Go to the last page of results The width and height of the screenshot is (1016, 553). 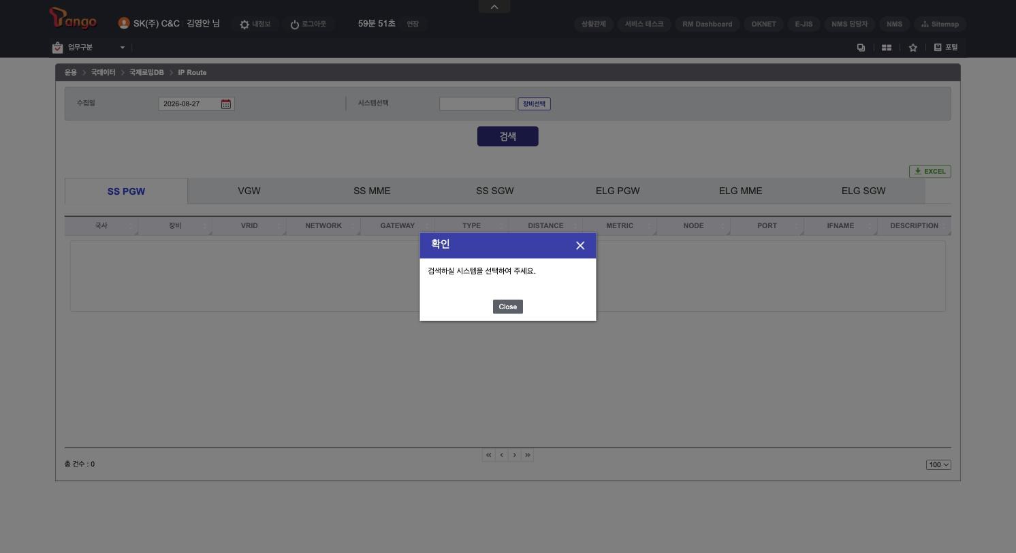[527, 455]
